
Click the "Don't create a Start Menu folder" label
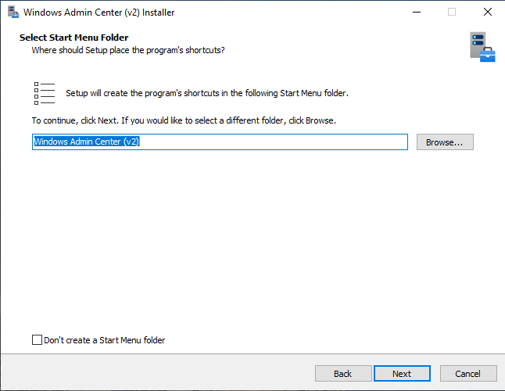click(x=105, y=340)
